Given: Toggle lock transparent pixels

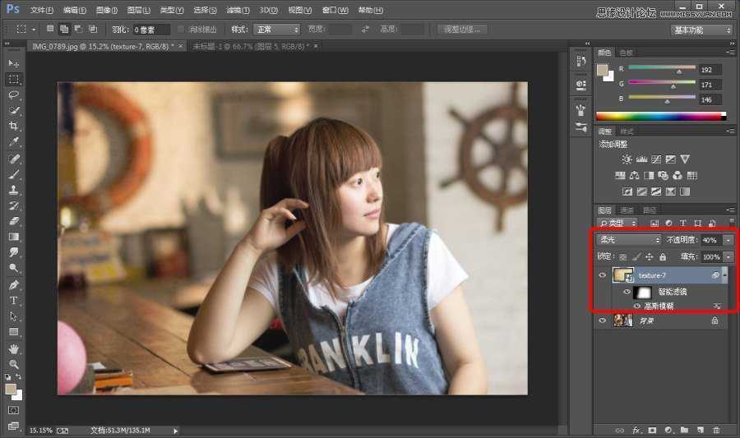Looking at the screenshot, I should pyautogui.click(x=623, y=257).
